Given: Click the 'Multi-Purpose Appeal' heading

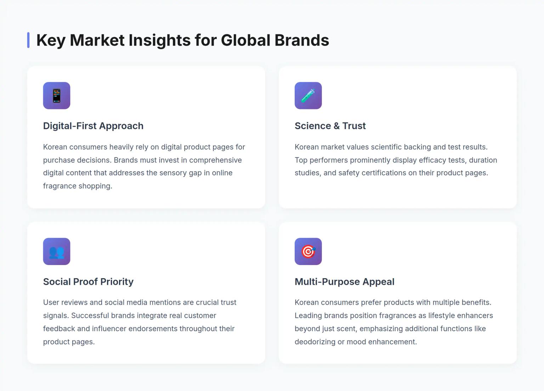Looking at the screenshot, I should click(x=344, y=282).
